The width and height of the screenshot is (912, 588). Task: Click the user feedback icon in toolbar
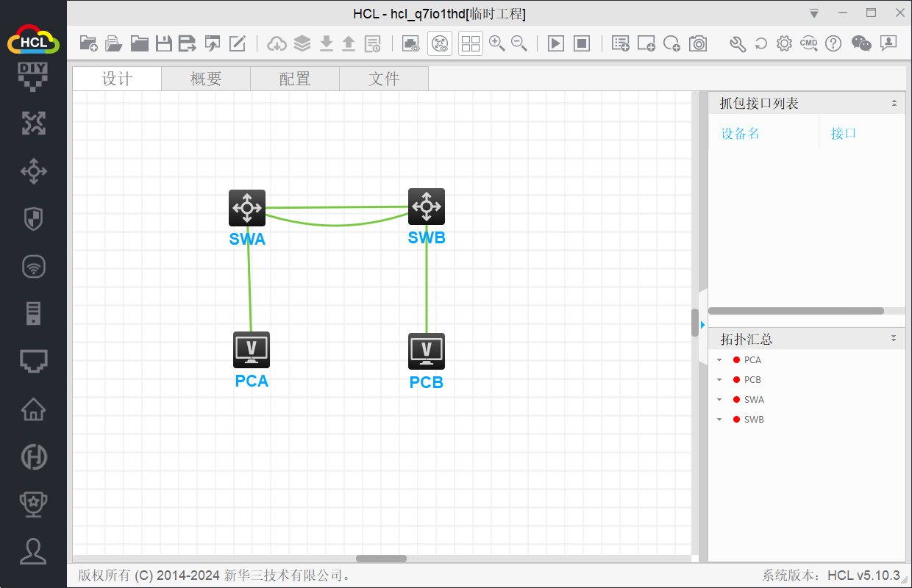(888, 43)
